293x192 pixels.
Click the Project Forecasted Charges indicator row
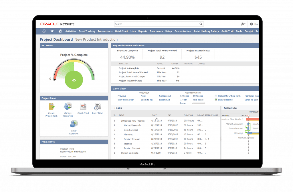pos(185,76)
